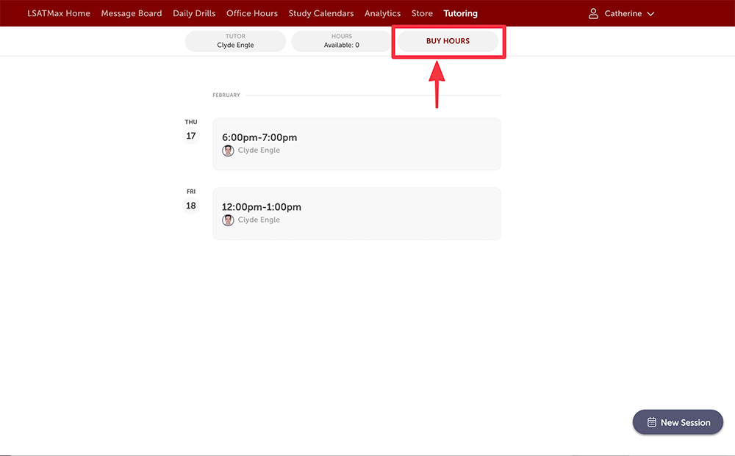This screenshot has height=456, width=735.
Task: Click the February month label
Action: pyautogui.click(x=226, y=95)
